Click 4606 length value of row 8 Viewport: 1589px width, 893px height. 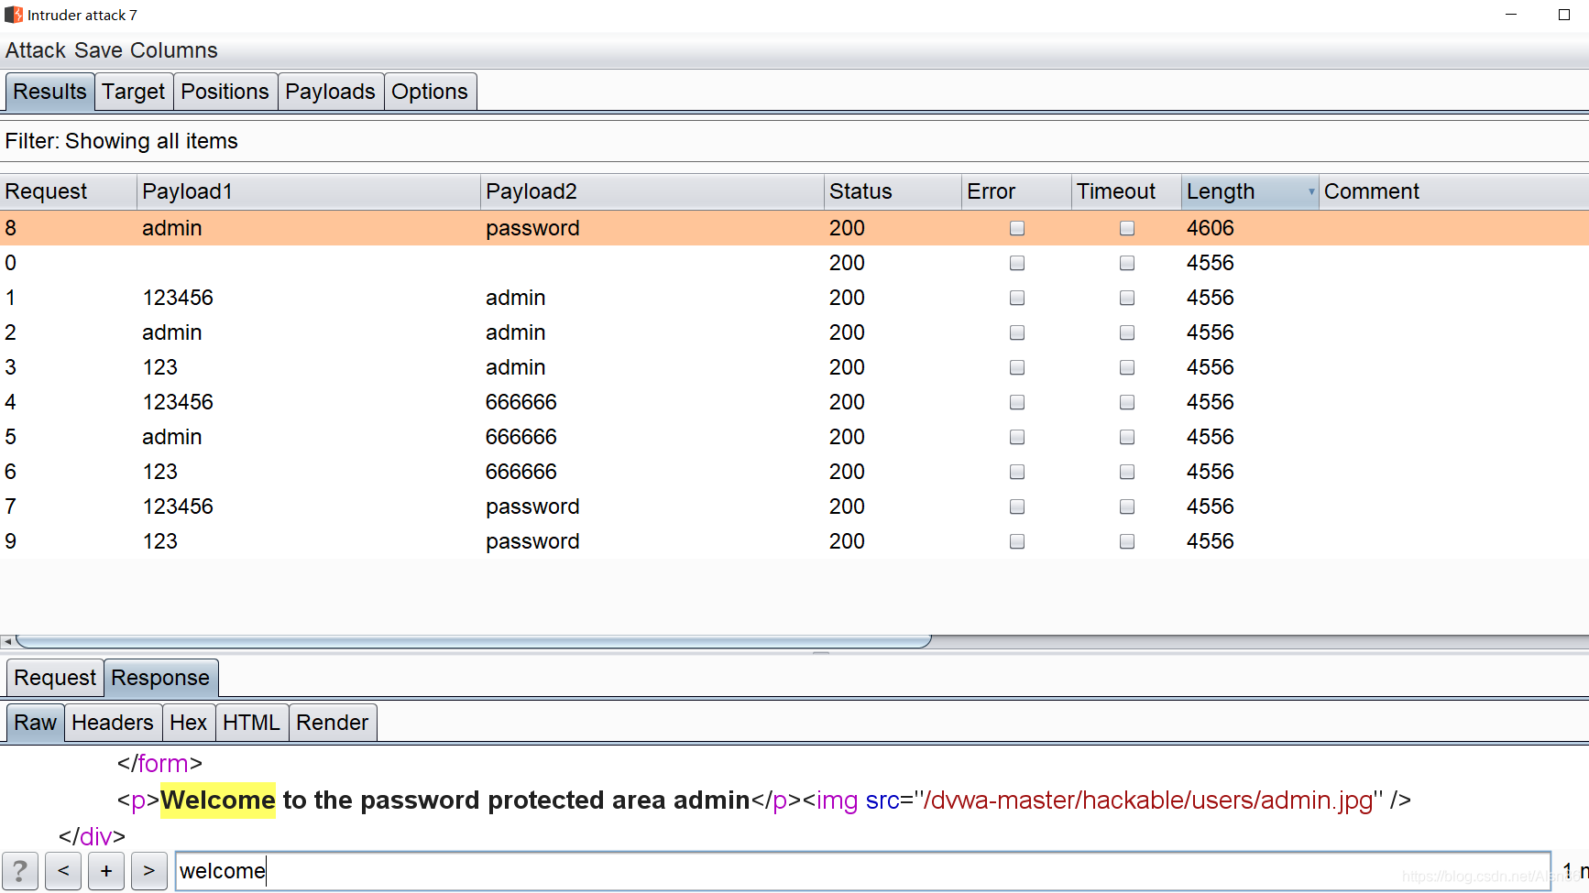click(1210, 228)
